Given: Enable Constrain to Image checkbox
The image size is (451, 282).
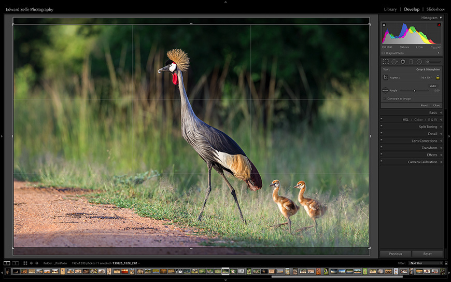Looking at the screenshot, I should point(384,98).
